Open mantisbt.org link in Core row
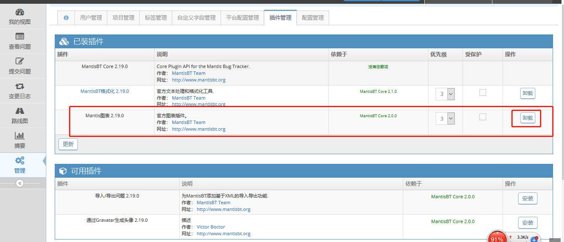The width and height of the screenshot is (564, 242). [199, 80]
